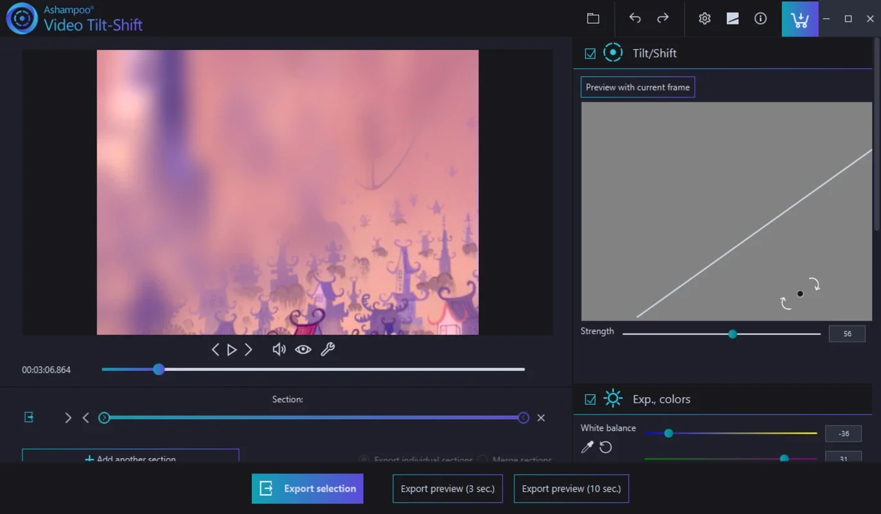Click the counter-clockwise rotate arrow in tilt preview

pos(786,303)
